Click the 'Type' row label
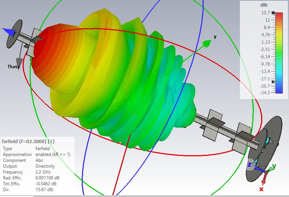This screenshot has height=197, width=289. click(x=7, y=149)
